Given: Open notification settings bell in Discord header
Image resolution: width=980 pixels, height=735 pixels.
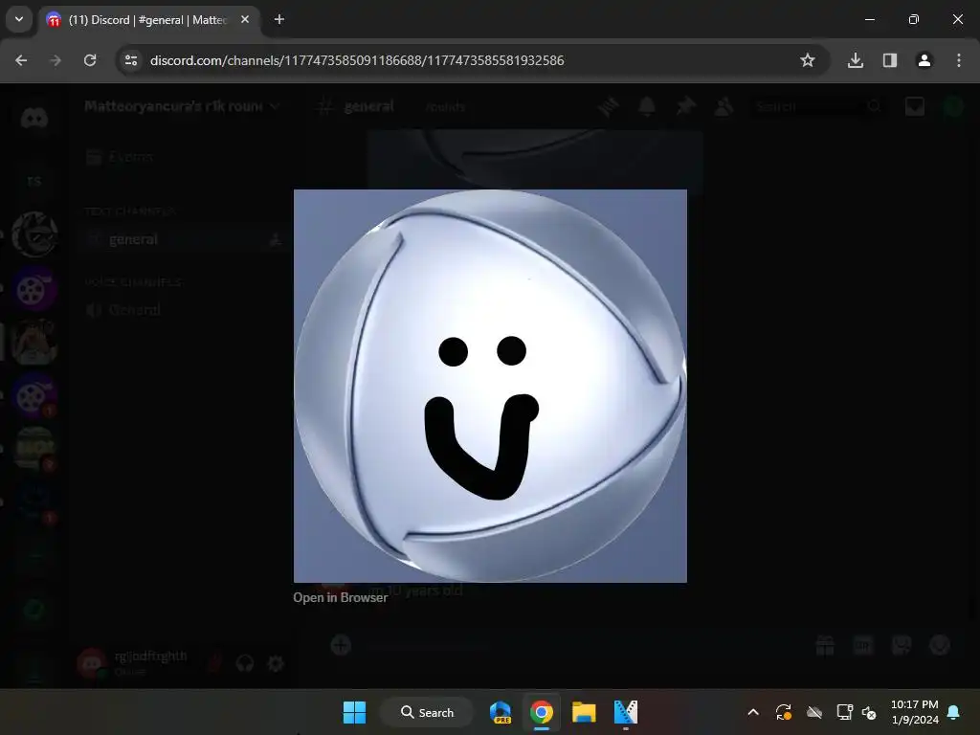Looking at the screenshot, I should [647, 107].
